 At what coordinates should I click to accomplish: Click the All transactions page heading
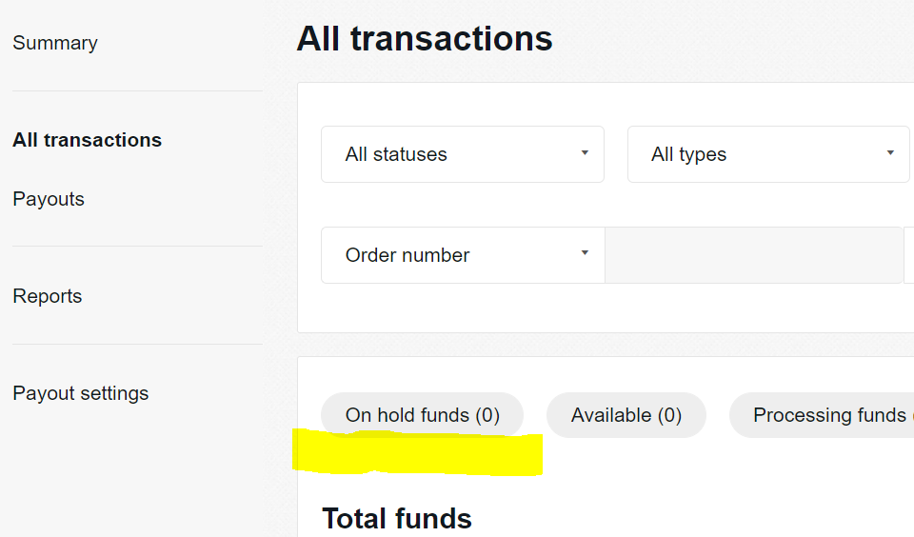425,39
